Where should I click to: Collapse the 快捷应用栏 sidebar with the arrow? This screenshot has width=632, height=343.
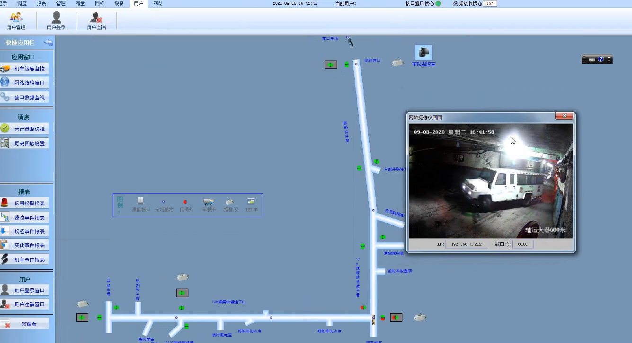point(48,43)
